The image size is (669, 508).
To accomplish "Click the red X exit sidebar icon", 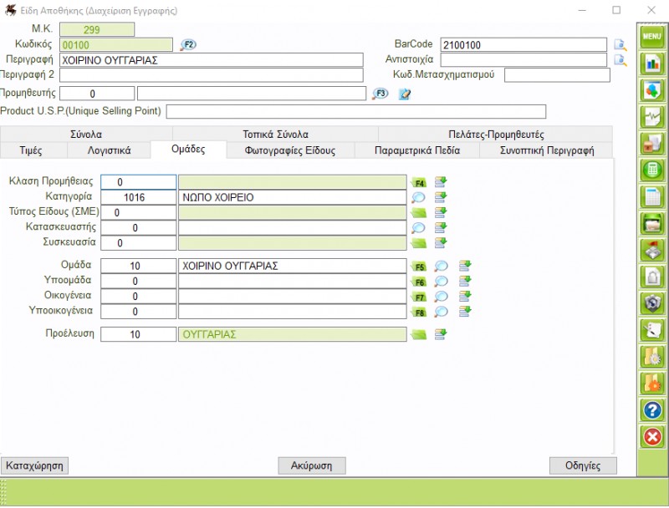I will coord(651,437).
